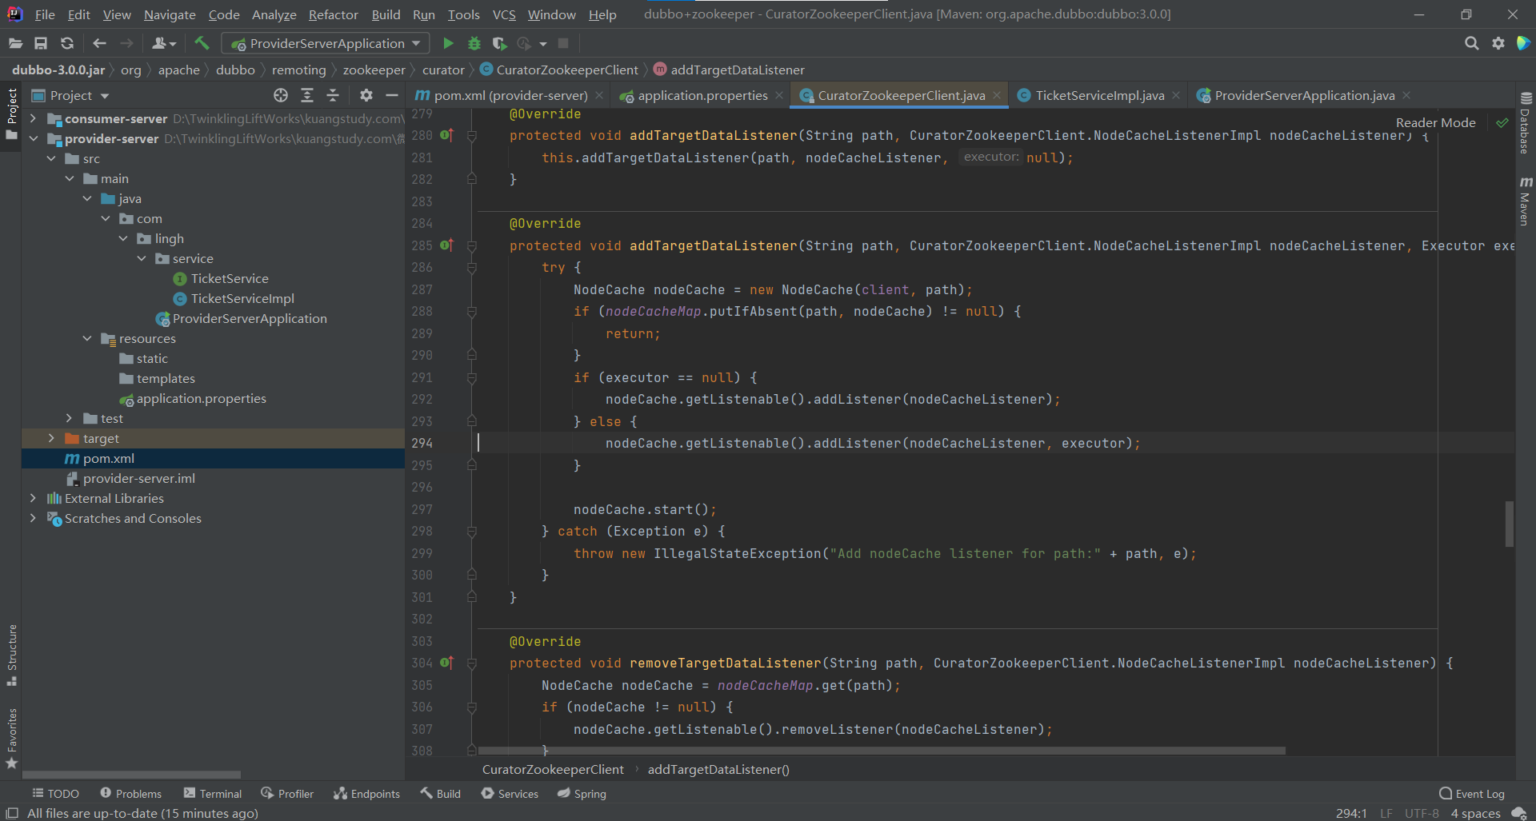Click override gutter icon on line 280
1536x821 pixels.
(446, 135)
